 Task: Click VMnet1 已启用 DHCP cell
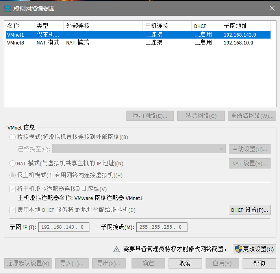pos(203,35)
